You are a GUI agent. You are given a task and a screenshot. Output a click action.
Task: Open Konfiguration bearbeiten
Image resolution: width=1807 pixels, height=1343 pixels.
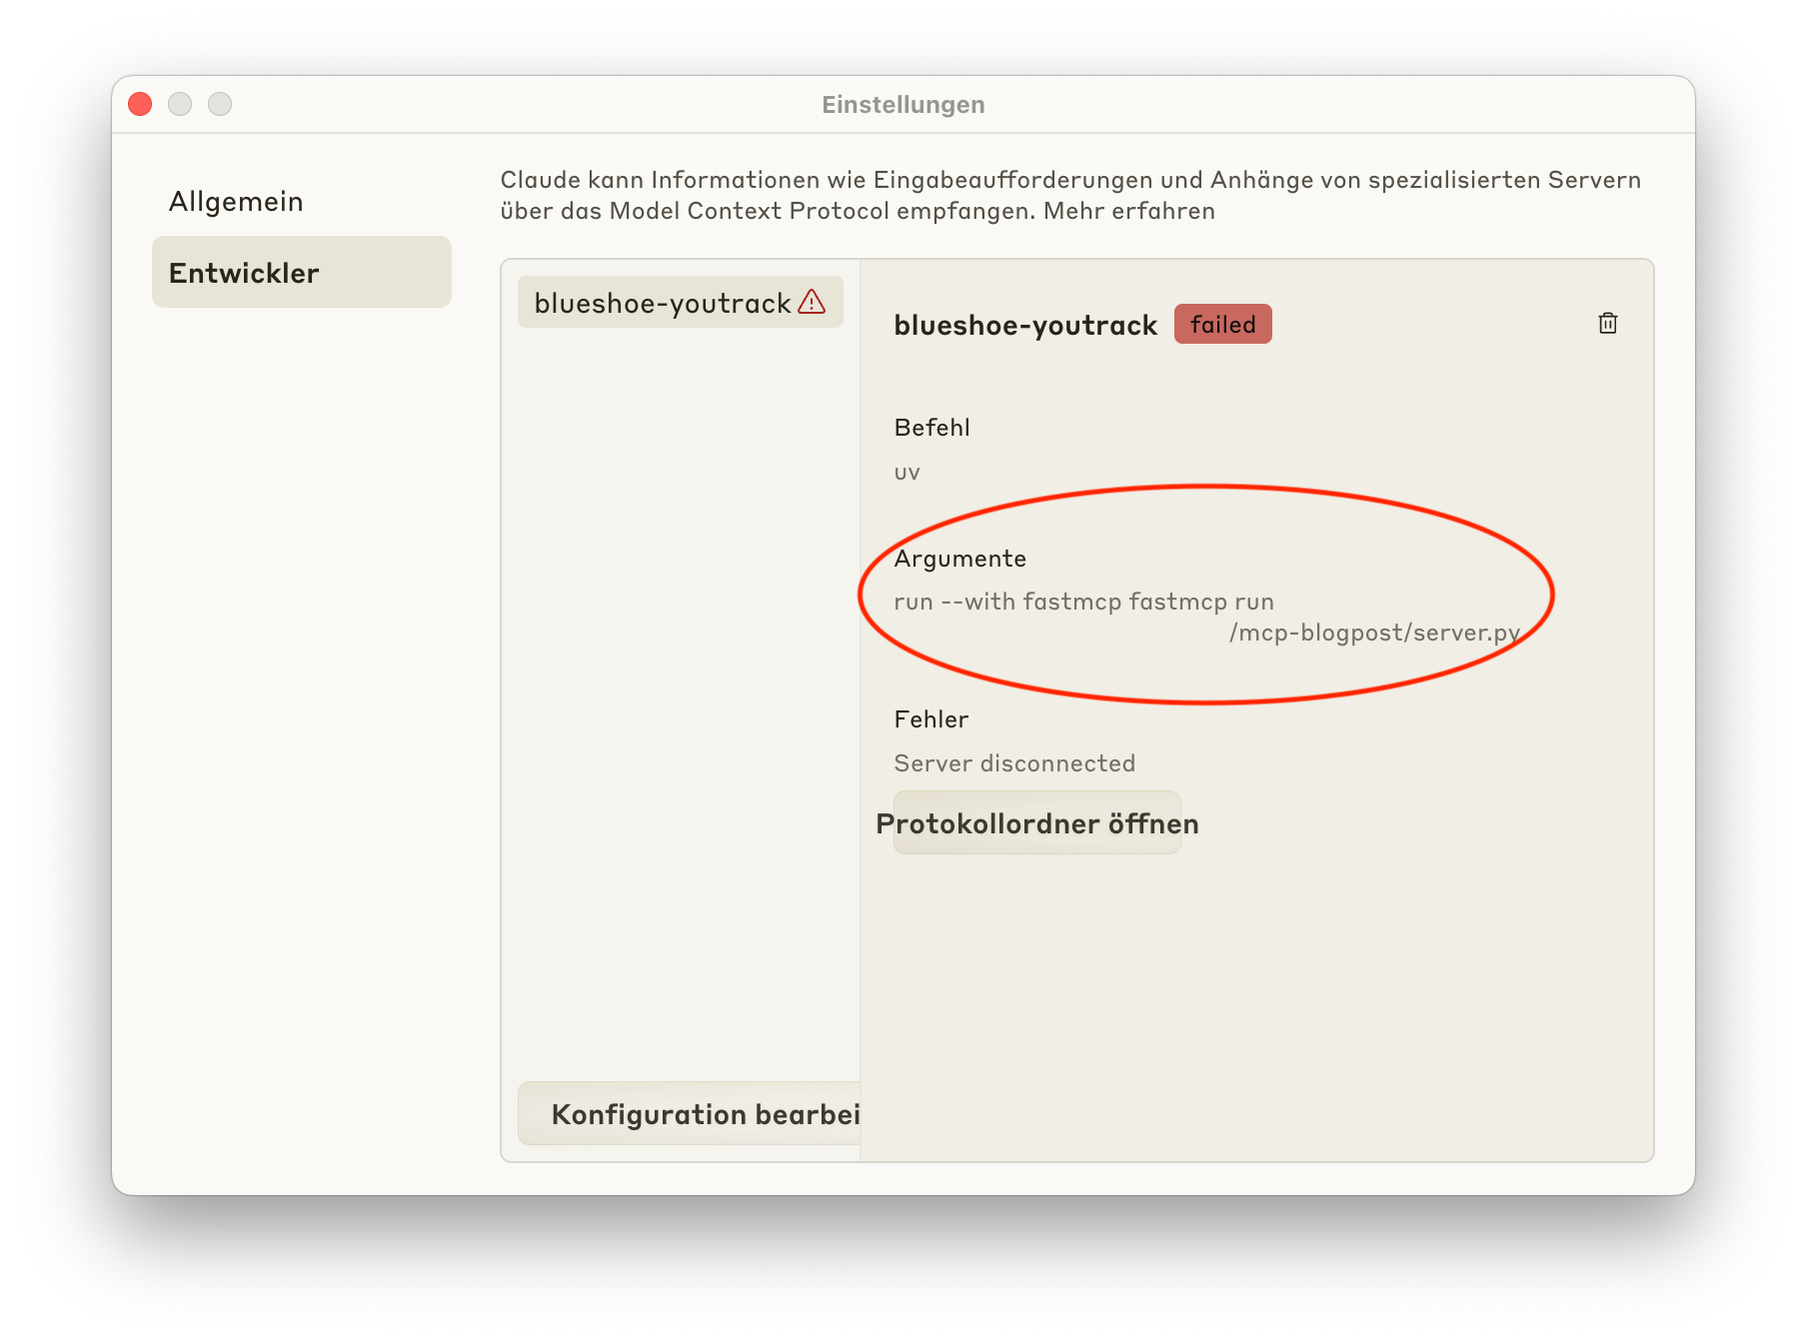(x=700, y=1113)
